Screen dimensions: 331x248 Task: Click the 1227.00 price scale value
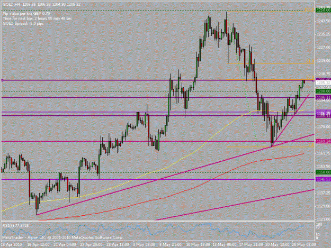tap(324, 48)
